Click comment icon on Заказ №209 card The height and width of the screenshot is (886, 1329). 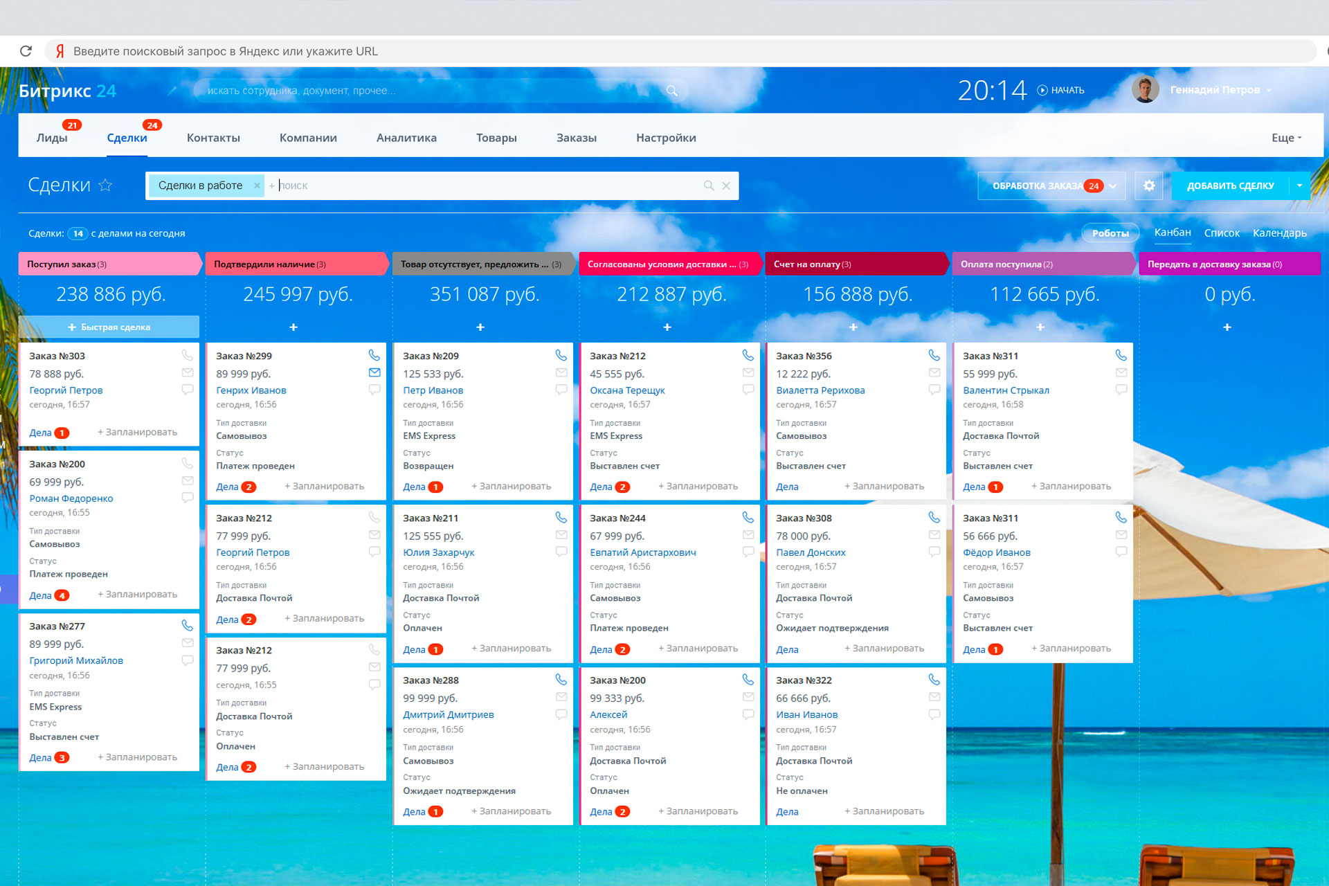561,390
